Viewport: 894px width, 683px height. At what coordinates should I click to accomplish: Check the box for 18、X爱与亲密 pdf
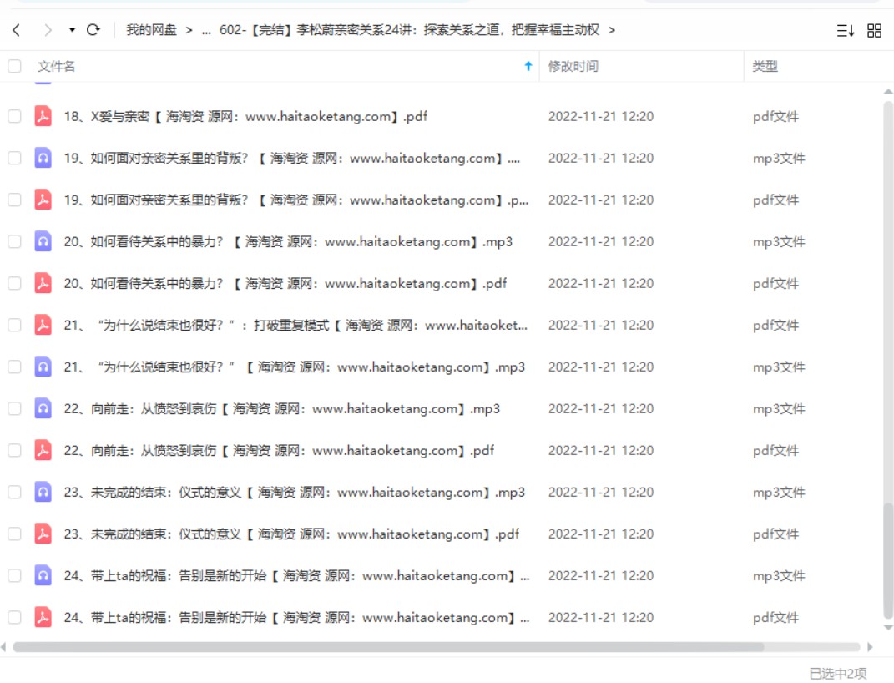click(14, 116)
